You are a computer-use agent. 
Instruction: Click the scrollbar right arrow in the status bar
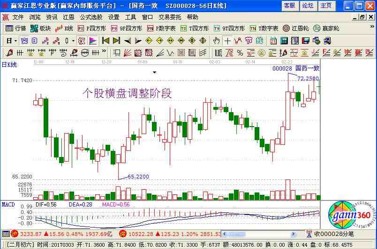(x=293, y=234)
